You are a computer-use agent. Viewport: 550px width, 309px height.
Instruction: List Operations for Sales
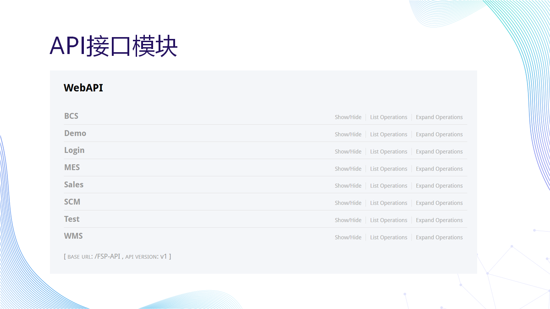[388, 186]
